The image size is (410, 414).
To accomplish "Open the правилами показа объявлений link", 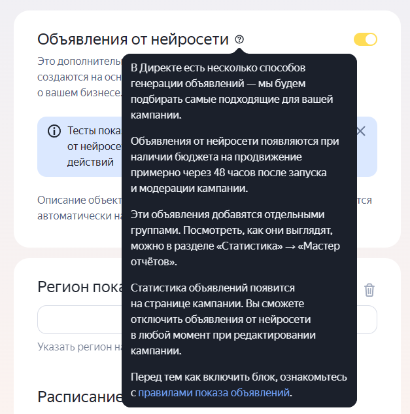I will tap(213, 393).
